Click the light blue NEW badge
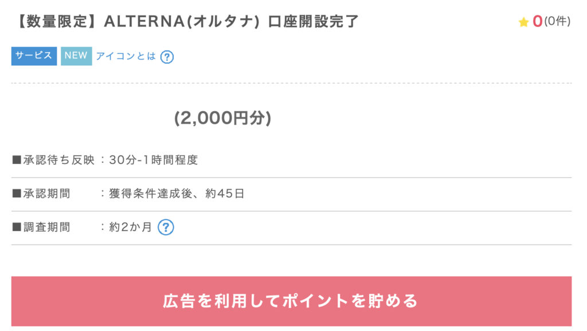Viewport: 587px width, 331px height. (76, 56)
